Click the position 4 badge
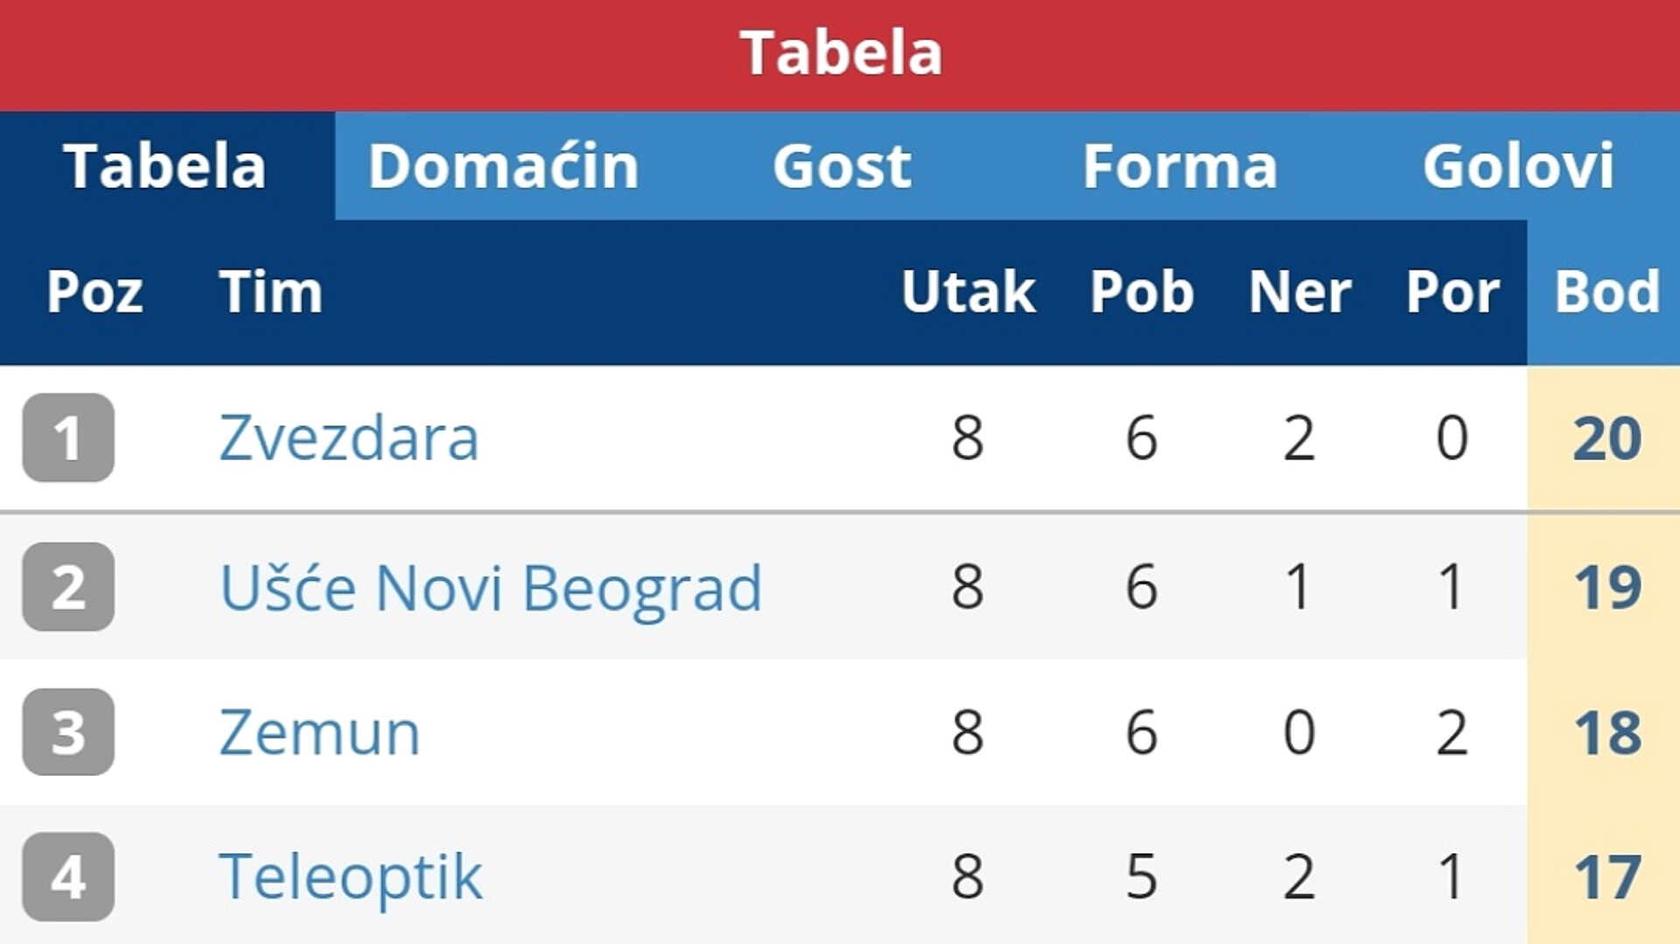 [68, 877]
